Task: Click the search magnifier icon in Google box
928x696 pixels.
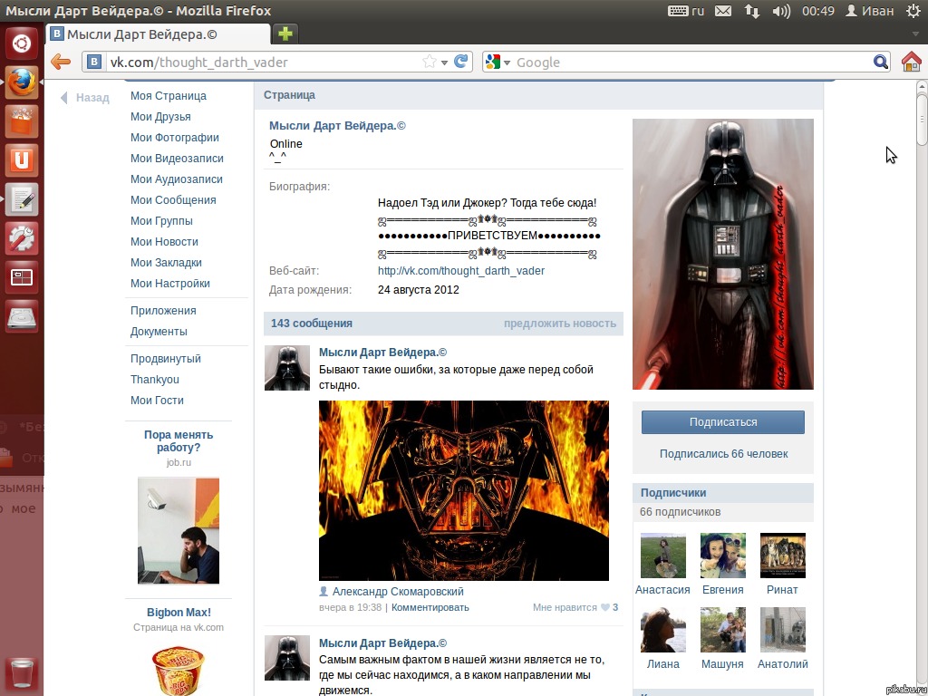Action: [880, 62]
